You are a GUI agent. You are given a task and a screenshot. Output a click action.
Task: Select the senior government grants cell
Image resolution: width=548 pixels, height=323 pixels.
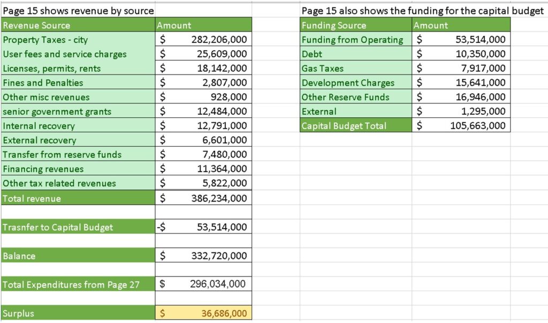pyautogui.click(x=78, y=111)
